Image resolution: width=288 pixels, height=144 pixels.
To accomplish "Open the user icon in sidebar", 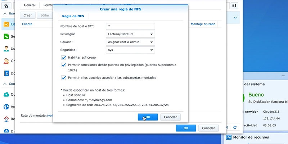I will 6,49.
